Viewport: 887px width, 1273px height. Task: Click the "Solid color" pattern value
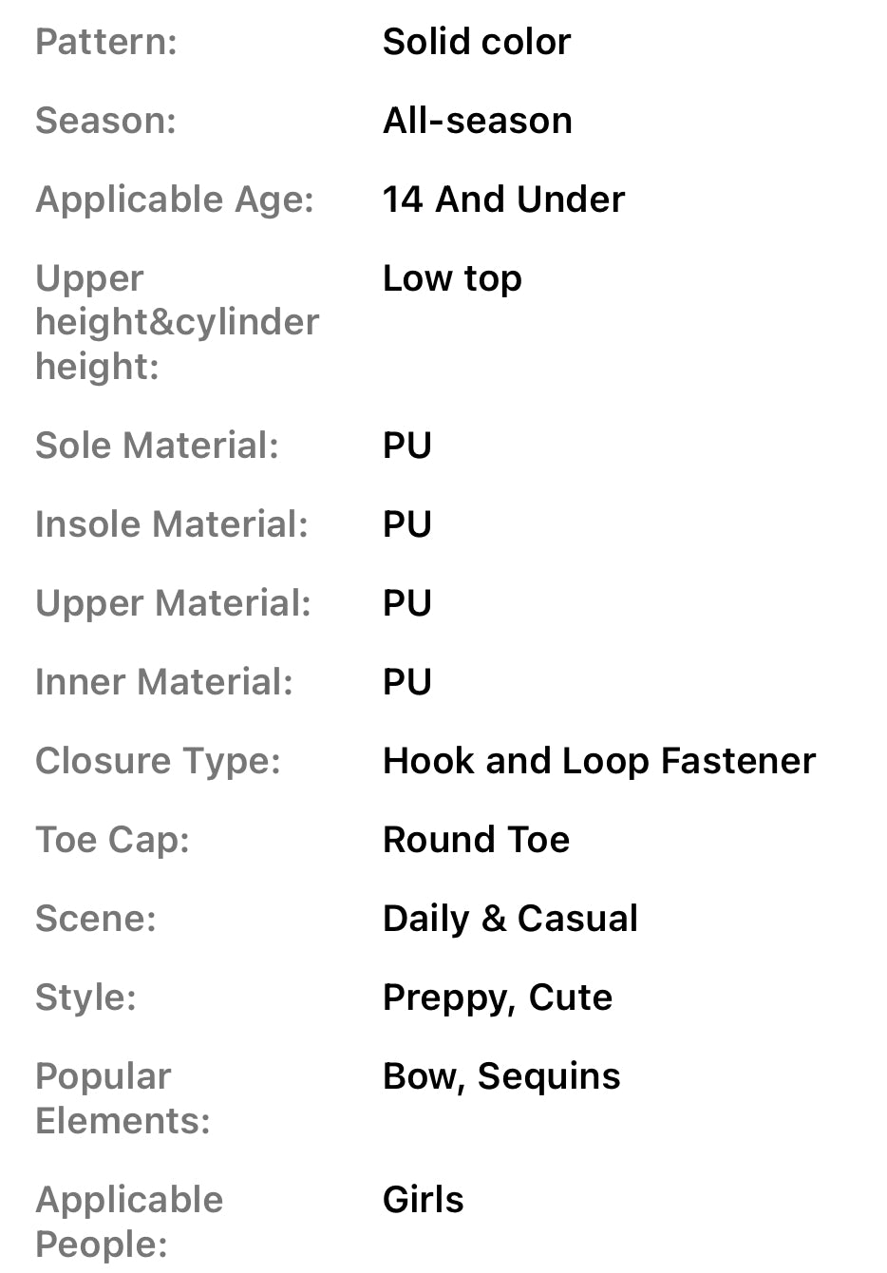[476, 42]
